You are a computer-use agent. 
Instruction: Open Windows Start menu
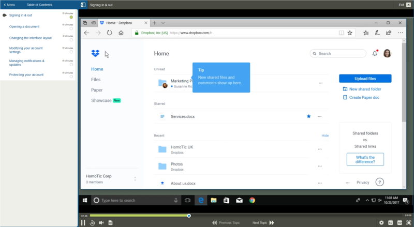tap(85, 200)
